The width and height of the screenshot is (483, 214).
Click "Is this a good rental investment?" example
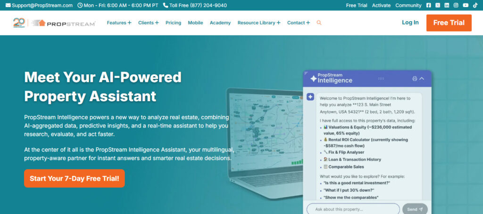[x=357, y=183]
